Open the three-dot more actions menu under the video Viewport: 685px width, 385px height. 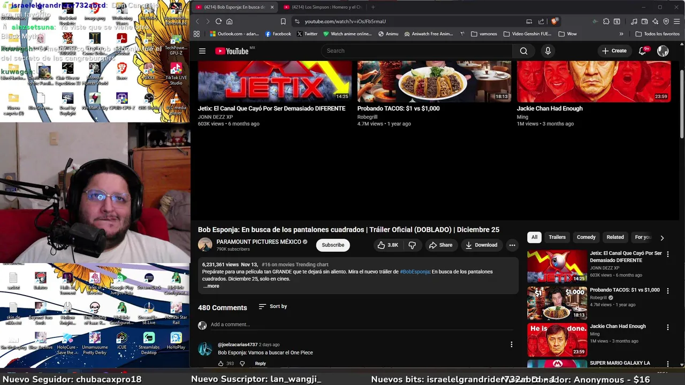(512, 245)
